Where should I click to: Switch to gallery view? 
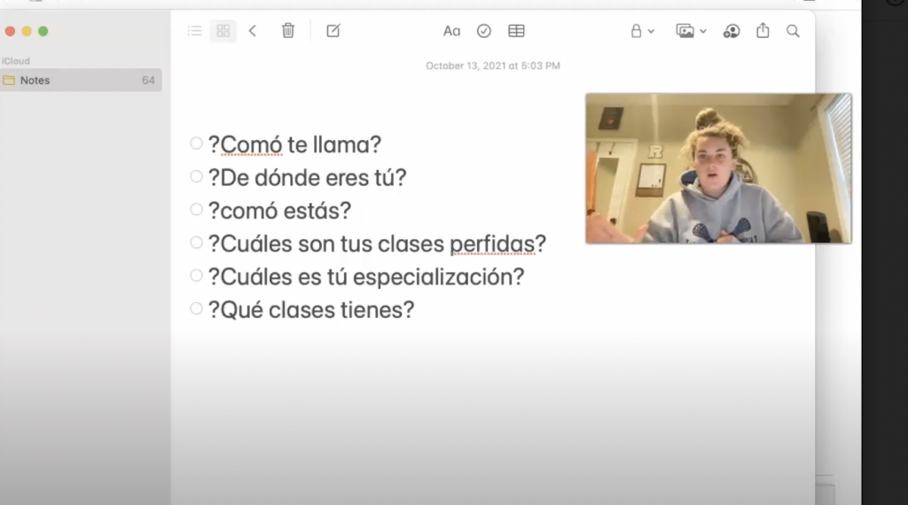[223, 31]
